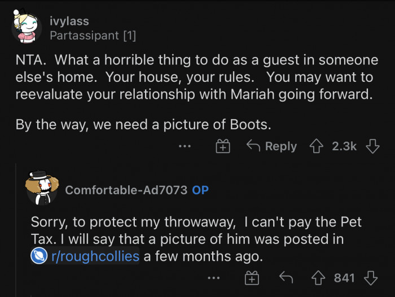Open the ivylass username profile

pyautogui.click(x=69, y=21)
